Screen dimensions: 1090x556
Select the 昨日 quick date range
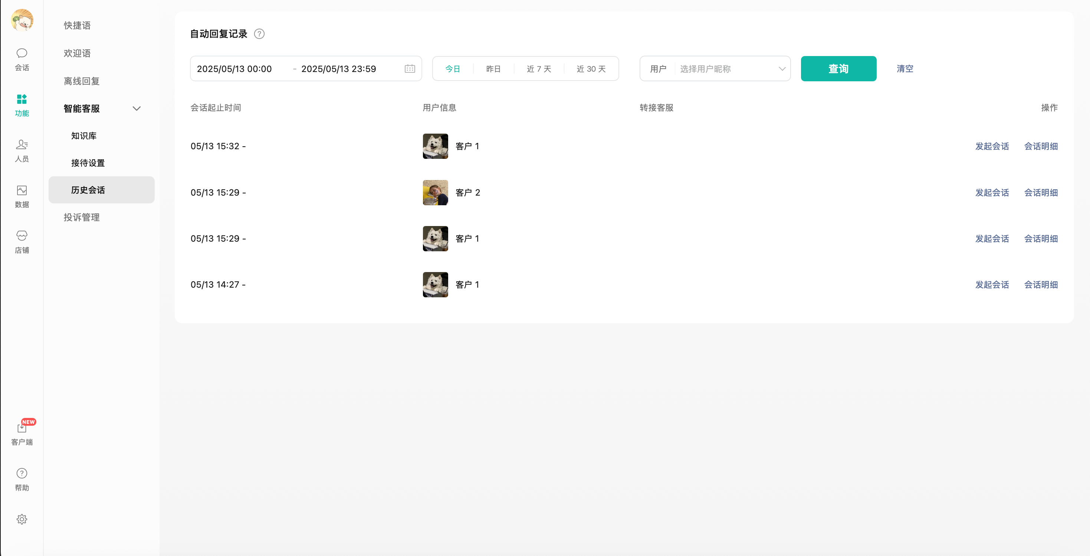click(493, 69)
